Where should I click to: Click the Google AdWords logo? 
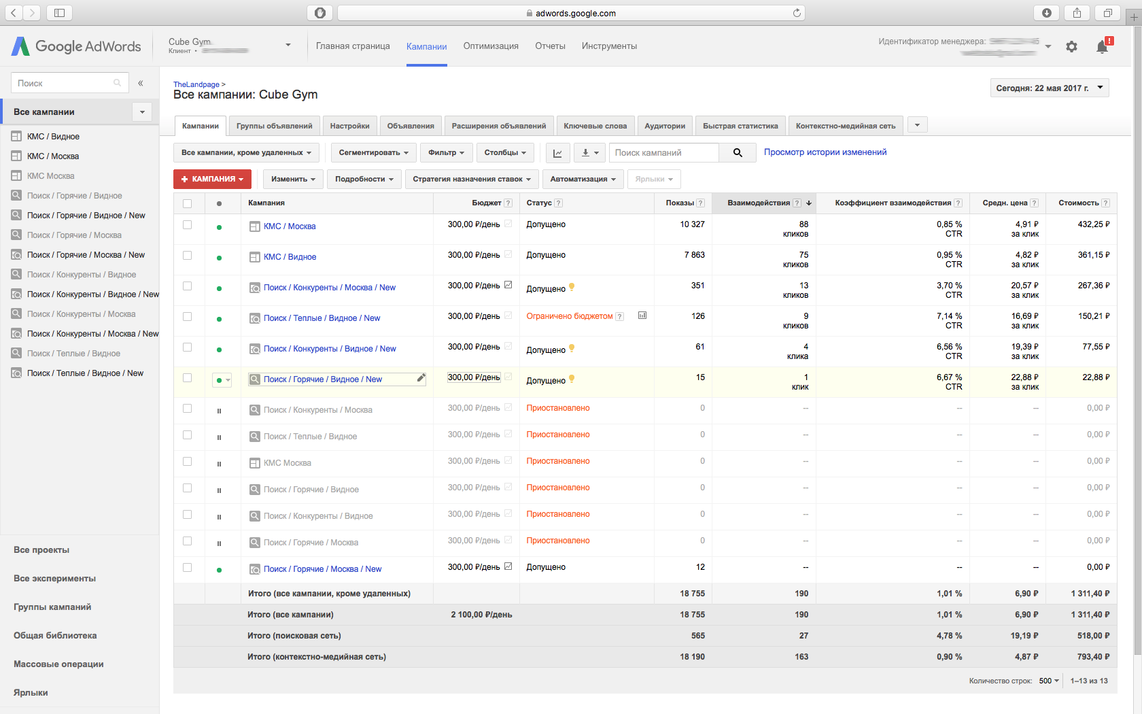click(x=76, y=46)
